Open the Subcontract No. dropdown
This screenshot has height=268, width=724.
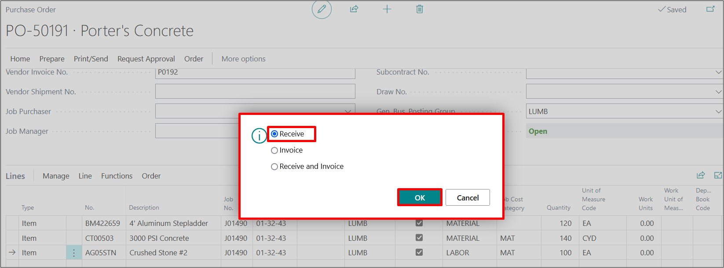(x=718, y=72)
